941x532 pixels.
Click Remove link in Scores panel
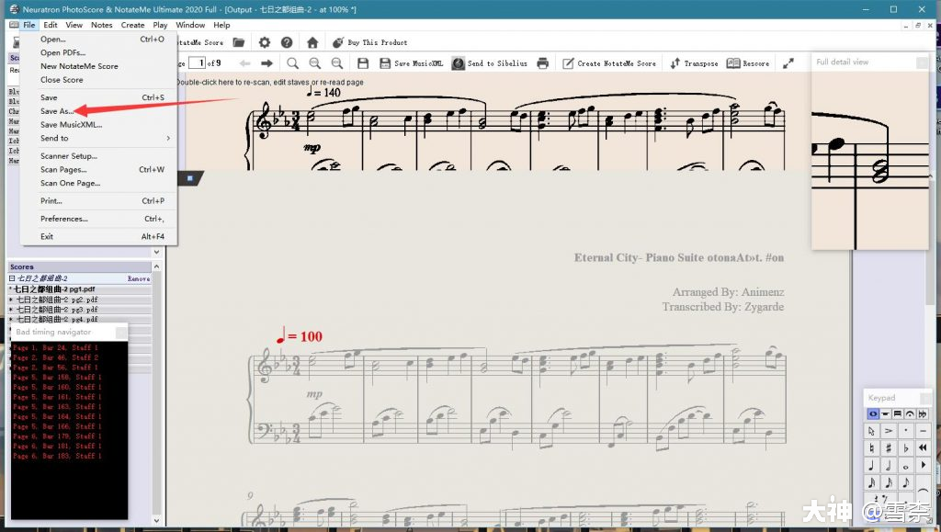(138, 278)
